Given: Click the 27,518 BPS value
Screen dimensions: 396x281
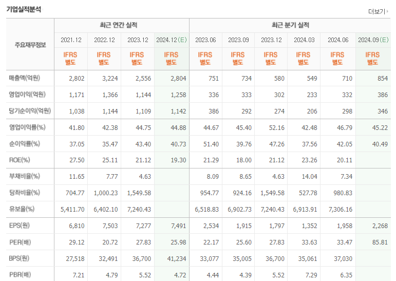Looking at the screenshot, I should [76, 259].
